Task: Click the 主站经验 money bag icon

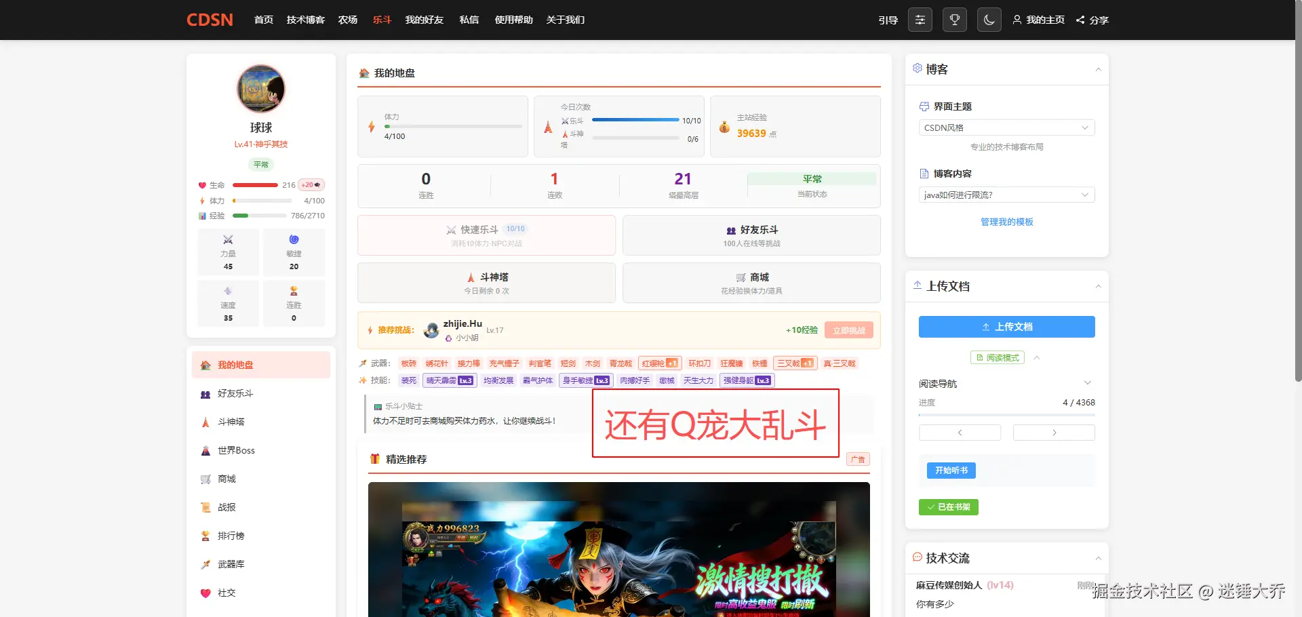Action: [724, 127]
